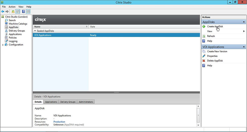
Task: Collapse the Sealed AppDisks group
Action: 35,31
